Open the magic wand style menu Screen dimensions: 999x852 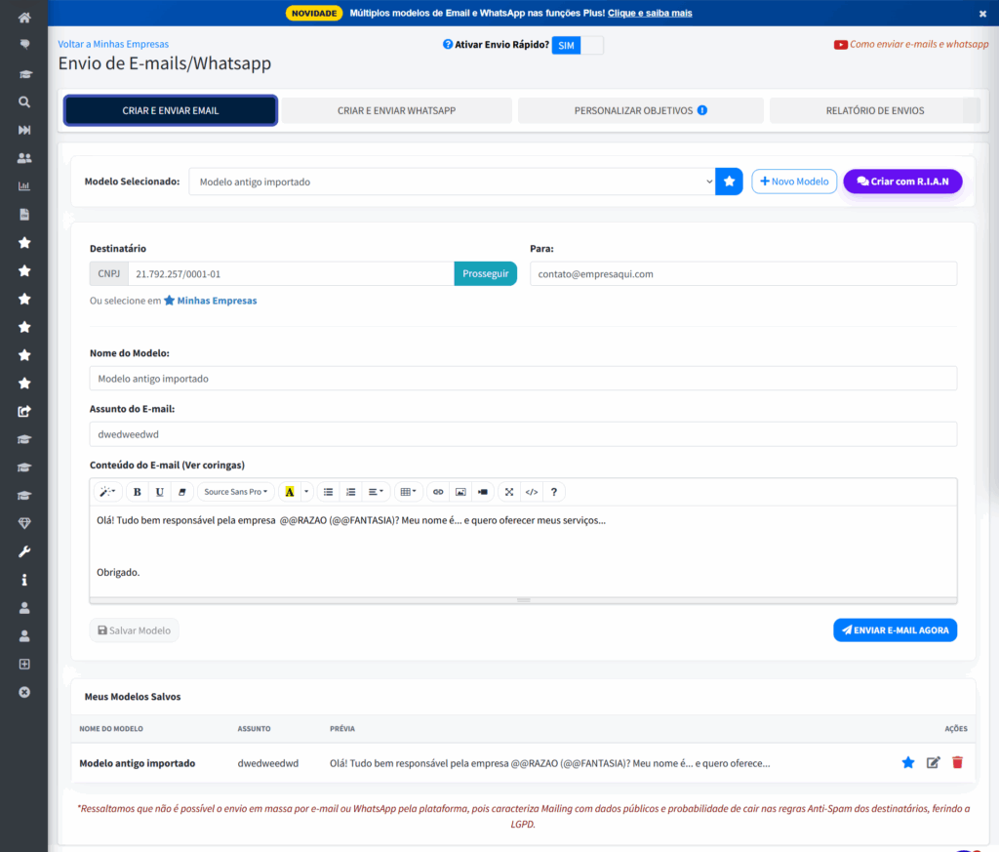106,492
